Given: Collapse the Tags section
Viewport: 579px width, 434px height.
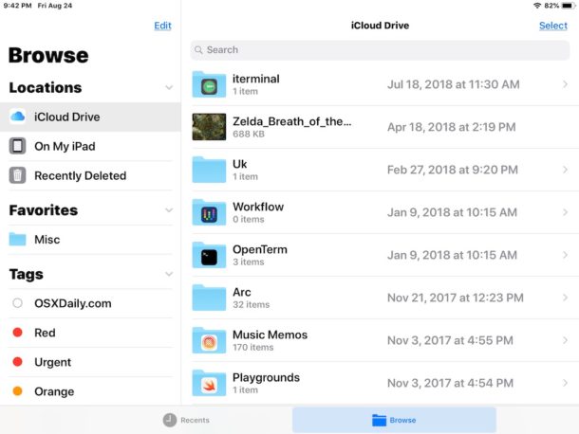Looking at the screenshot, I should click(169, 275).
